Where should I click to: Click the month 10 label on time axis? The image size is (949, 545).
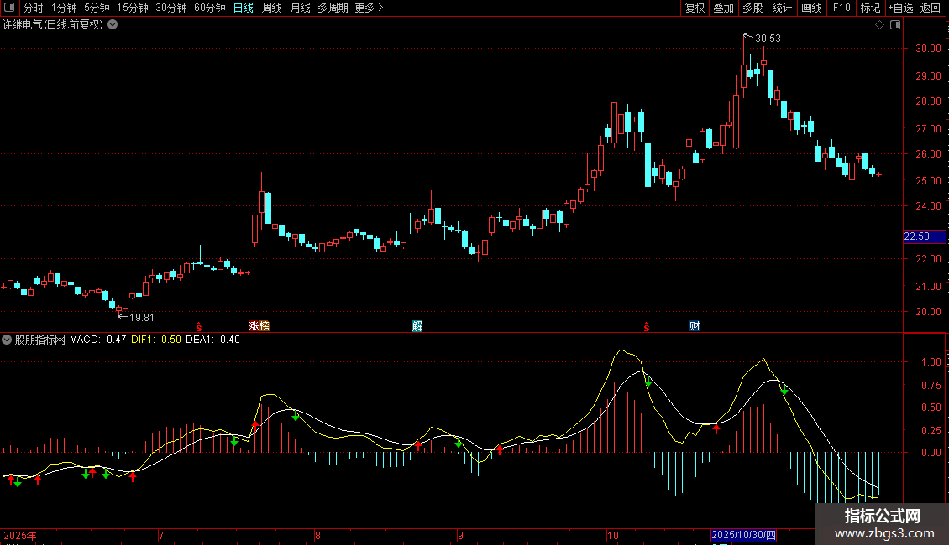coord(613,535)
